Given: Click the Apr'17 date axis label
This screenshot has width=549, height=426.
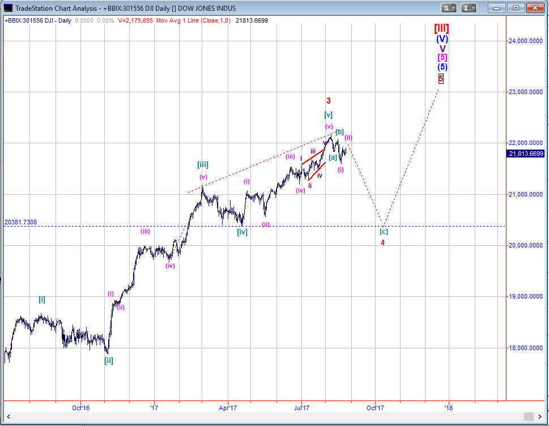Looking at the screenshot, I should (x=228, y=408).
